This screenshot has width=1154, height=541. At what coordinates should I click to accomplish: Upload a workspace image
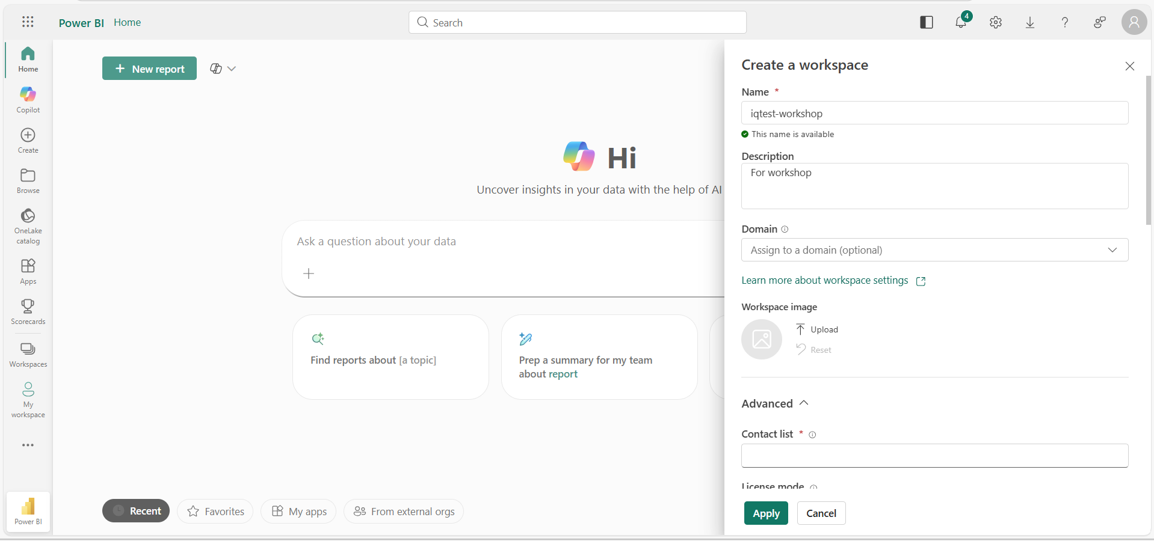[x=816, y=329]
